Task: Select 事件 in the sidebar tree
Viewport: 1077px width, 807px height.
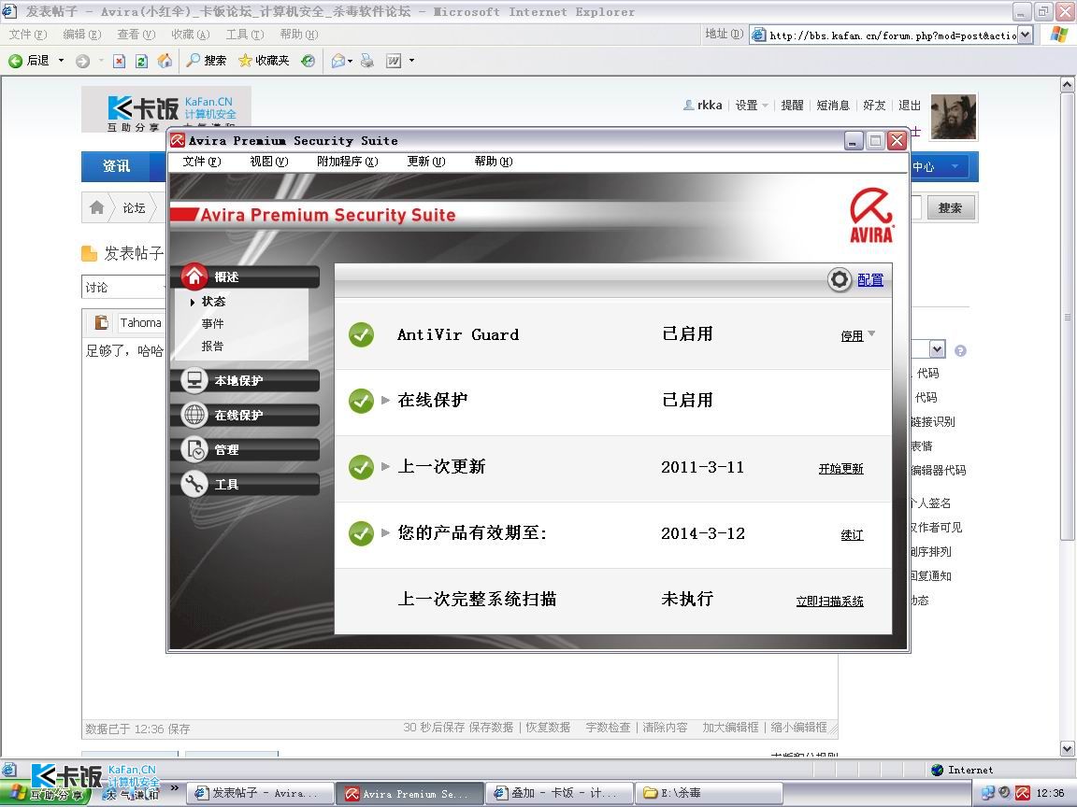Action: click(212, 323)
